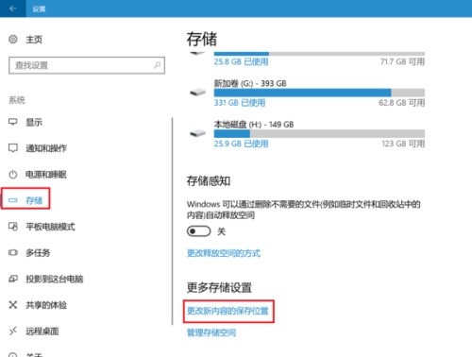Screen dimensions: 472x357
Task: Open the 投影到这台电脑 projection icon
Action: (x=13, y=279)
